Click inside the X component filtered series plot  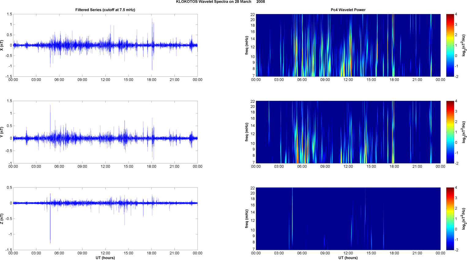[x=105, y=45]
